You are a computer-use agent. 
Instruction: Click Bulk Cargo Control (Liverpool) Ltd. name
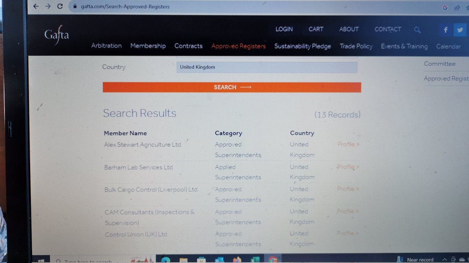pyautogui.click(x=151, y=190)
